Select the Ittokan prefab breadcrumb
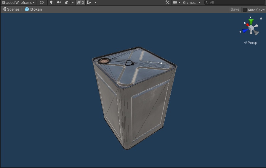The image size is (266, 168). (x=33, y=9)
